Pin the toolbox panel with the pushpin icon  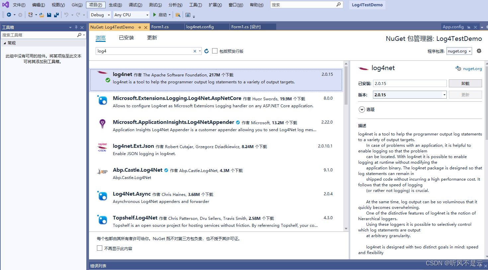[x=76, y=27]
